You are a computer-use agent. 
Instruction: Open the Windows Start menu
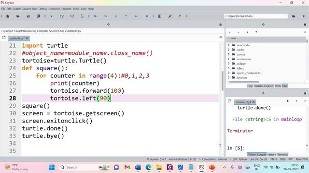tap(52, 167)
